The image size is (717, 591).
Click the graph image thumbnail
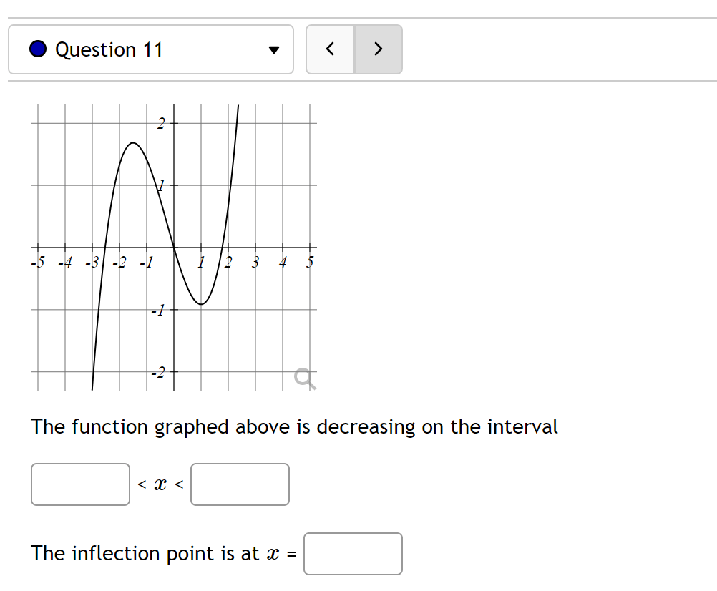pyautogui.click(x=174, y=248)
